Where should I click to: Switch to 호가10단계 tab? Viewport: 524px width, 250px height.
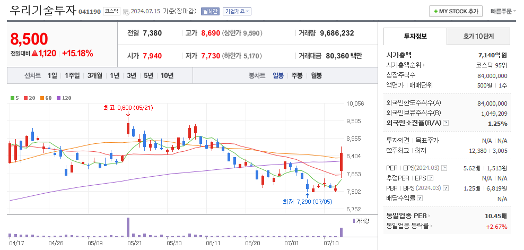click(x=478, y=37)
